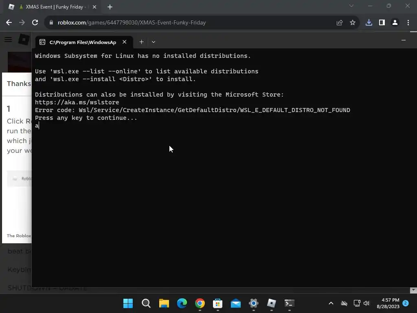Toggle Chrome side panel icon
417x313 pixels.
382,23
